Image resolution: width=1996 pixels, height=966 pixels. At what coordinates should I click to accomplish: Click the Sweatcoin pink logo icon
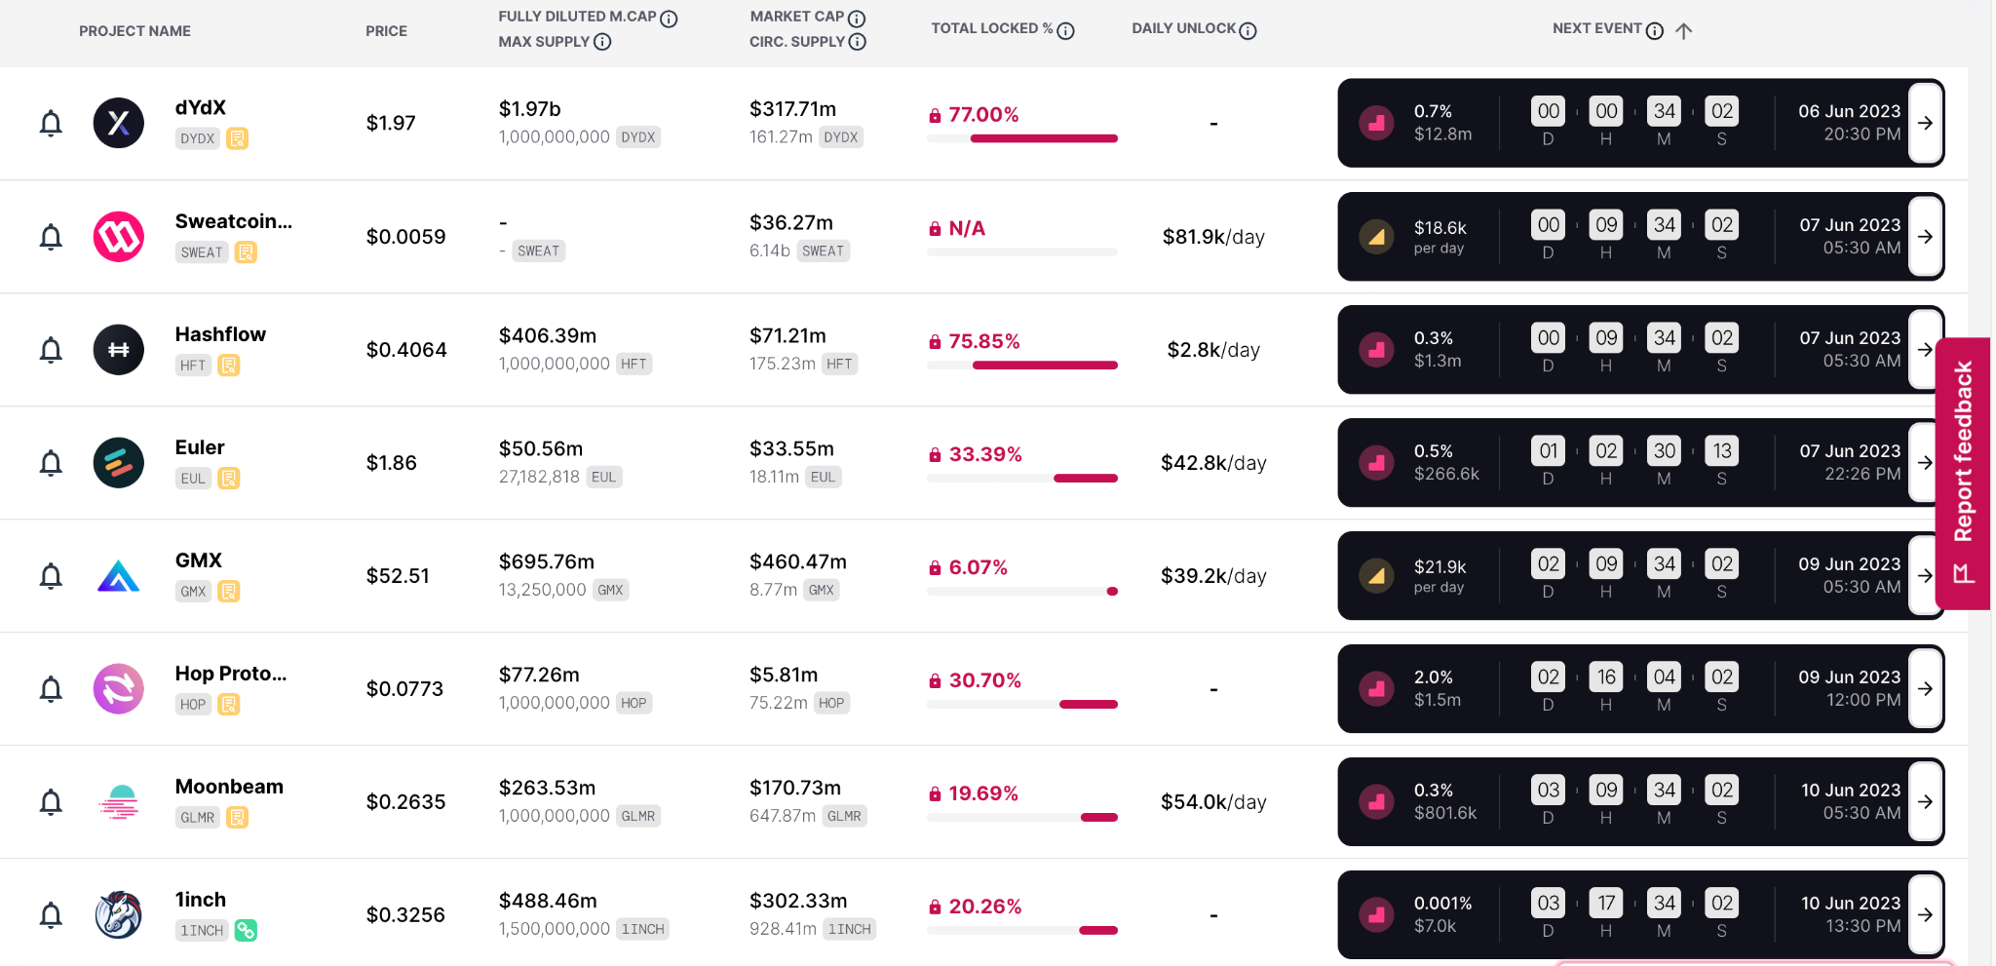tap(119, 237)
